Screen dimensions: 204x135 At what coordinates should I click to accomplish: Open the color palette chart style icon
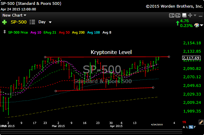pyautogui.click(x=197, y=25)
